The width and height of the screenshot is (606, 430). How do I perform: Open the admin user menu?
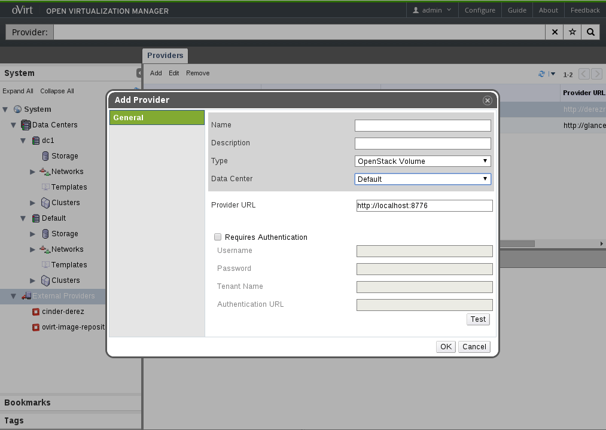pos(432,10)
